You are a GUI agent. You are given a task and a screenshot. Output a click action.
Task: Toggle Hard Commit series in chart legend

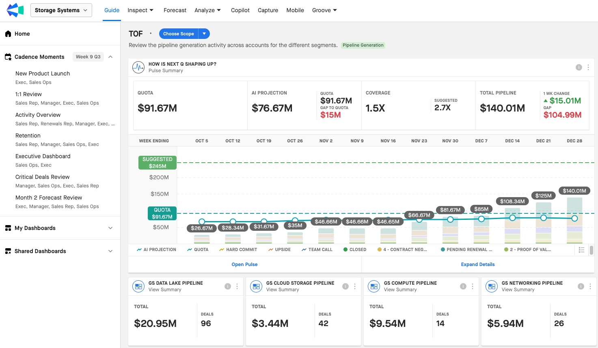(238, 250)
